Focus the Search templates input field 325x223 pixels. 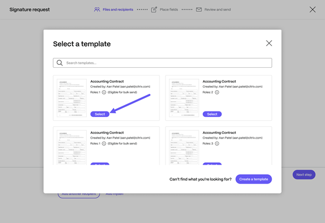(x=162, y=63)
